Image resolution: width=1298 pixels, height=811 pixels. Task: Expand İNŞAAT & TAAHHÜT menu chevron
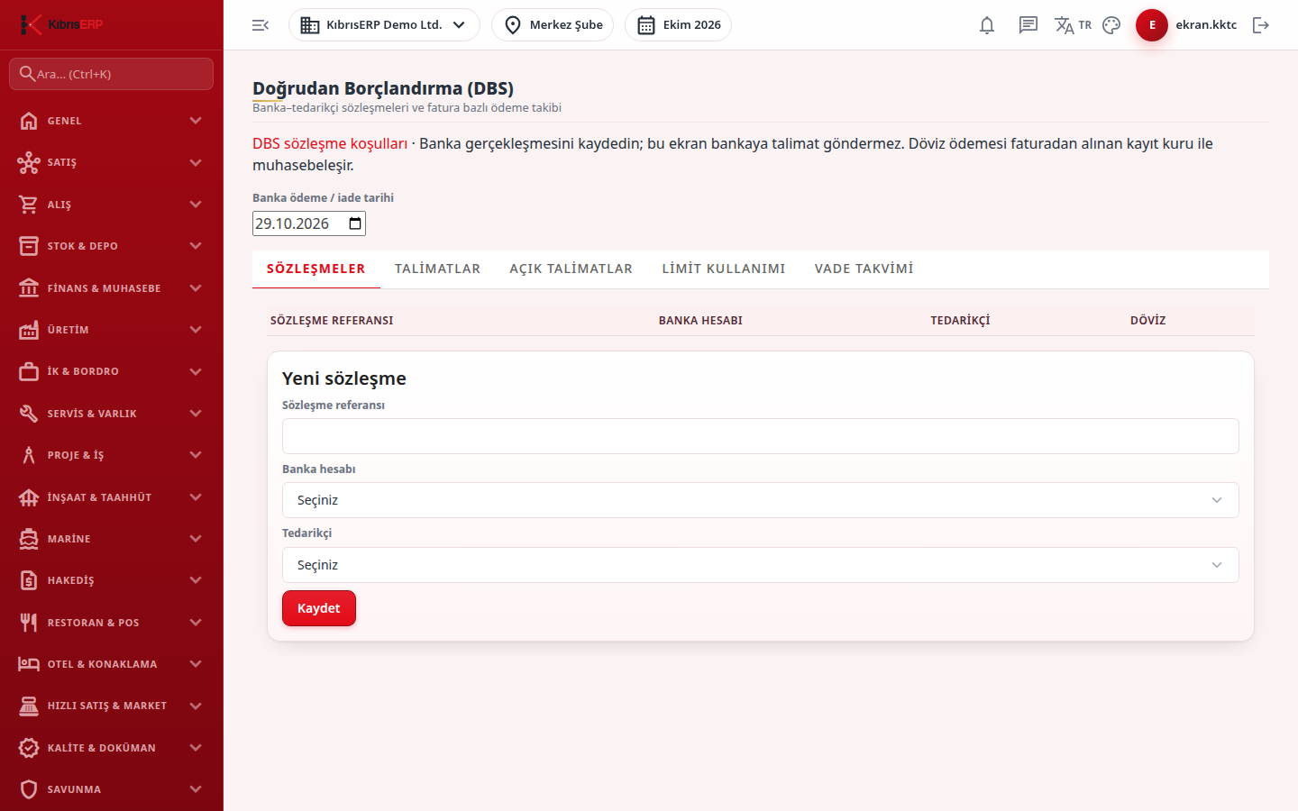(x=196, y=497)
